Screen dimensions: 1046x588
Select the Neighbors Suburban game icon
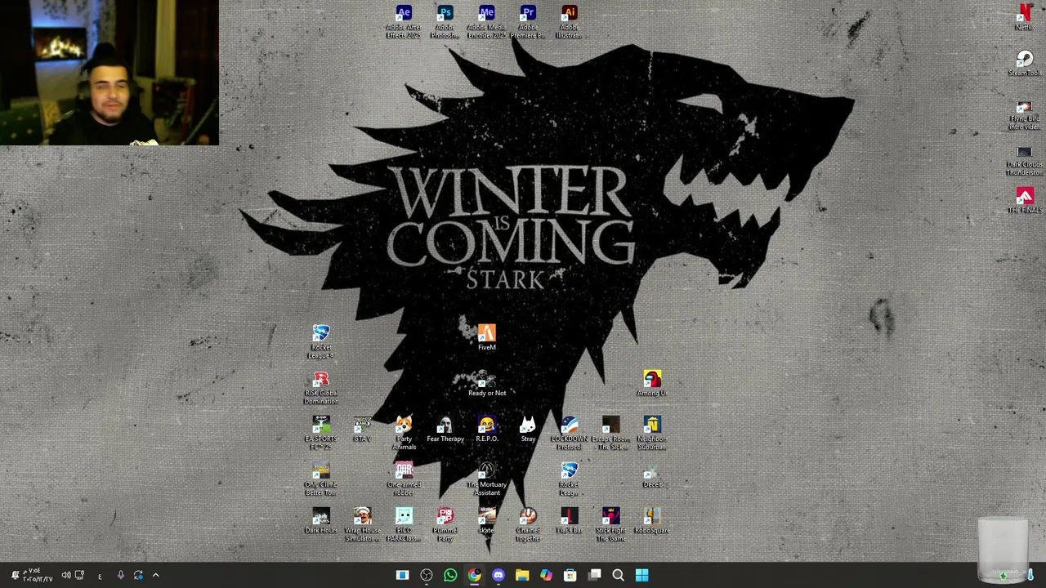pyautogui.click(x=652, y=433)
